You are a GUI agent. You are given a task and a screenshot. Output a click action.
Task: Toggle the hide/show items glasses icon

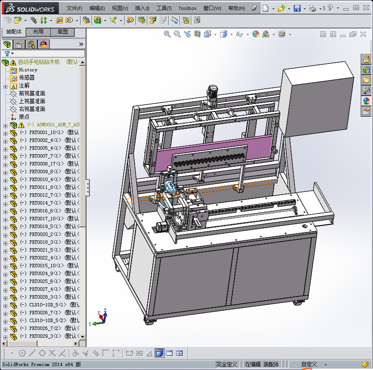(240, 34)
